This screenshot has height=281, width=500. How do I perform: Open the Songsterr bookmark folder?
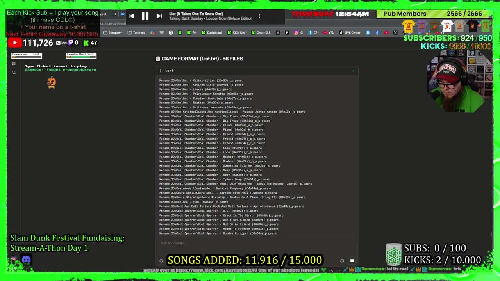pos(112,33)
